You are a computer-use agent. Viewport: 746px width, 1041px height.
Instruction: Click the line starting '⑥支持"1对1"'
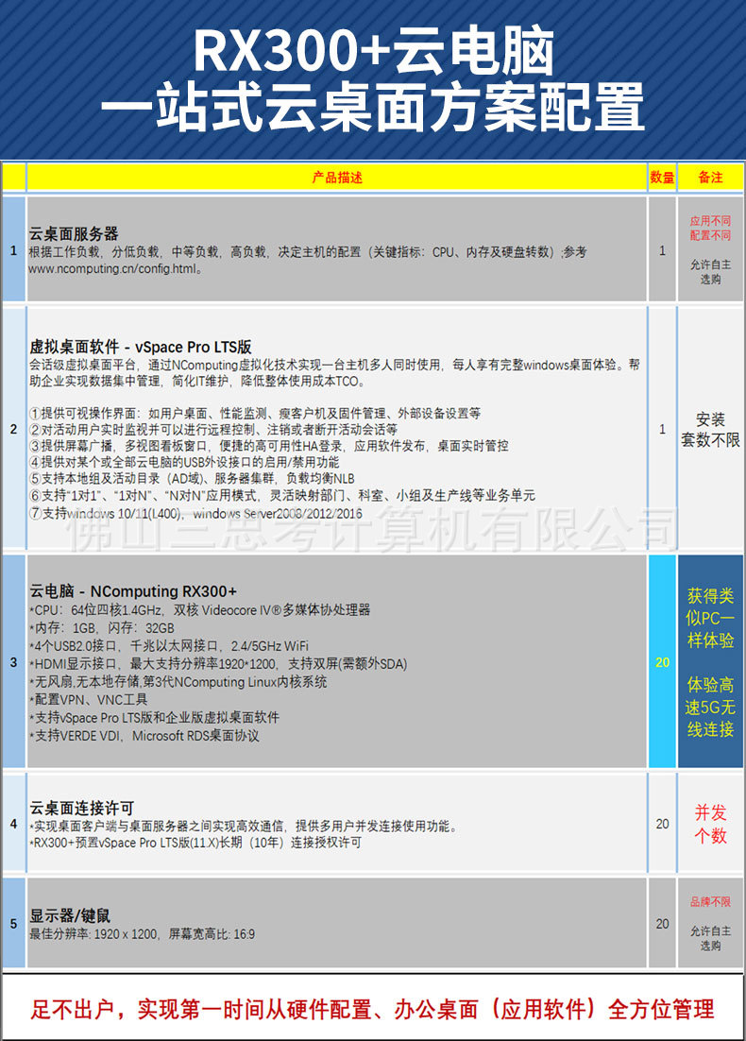point(282,495)
